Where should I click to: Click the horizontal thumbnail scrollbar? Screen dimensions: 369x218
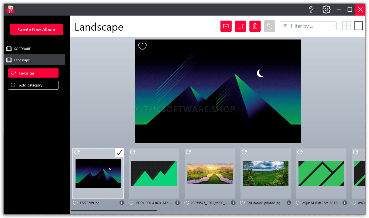(114, 210)
